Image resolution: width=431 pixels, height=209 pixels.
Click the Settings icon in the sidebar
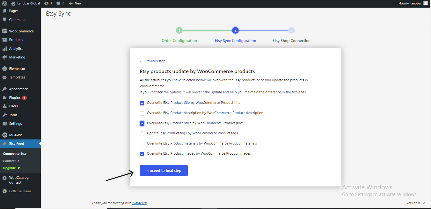point(4,124)
